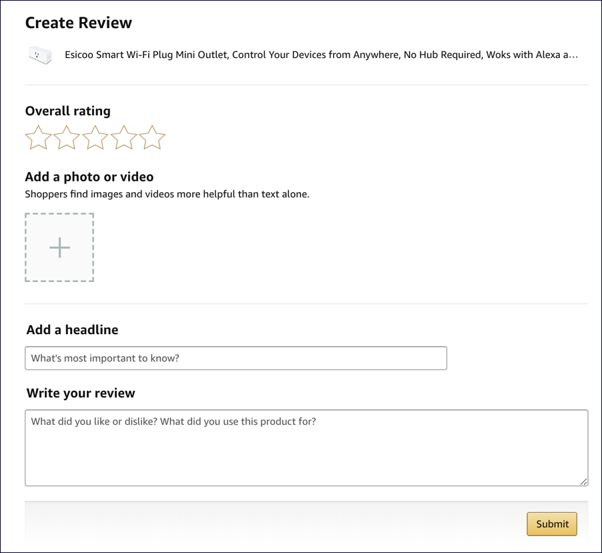
Task: Click the plus icon to add a photo
Action: tap(59, 247)
